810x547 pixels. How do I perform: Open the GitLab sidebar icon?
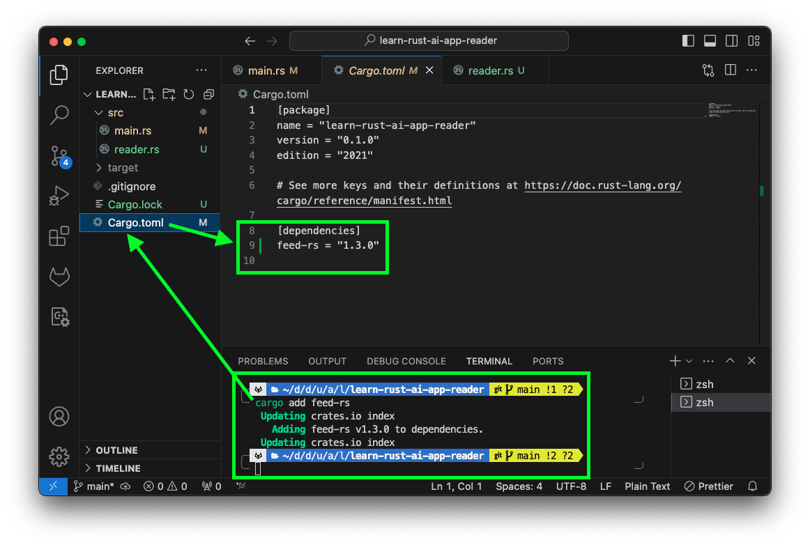click(59, 277)
